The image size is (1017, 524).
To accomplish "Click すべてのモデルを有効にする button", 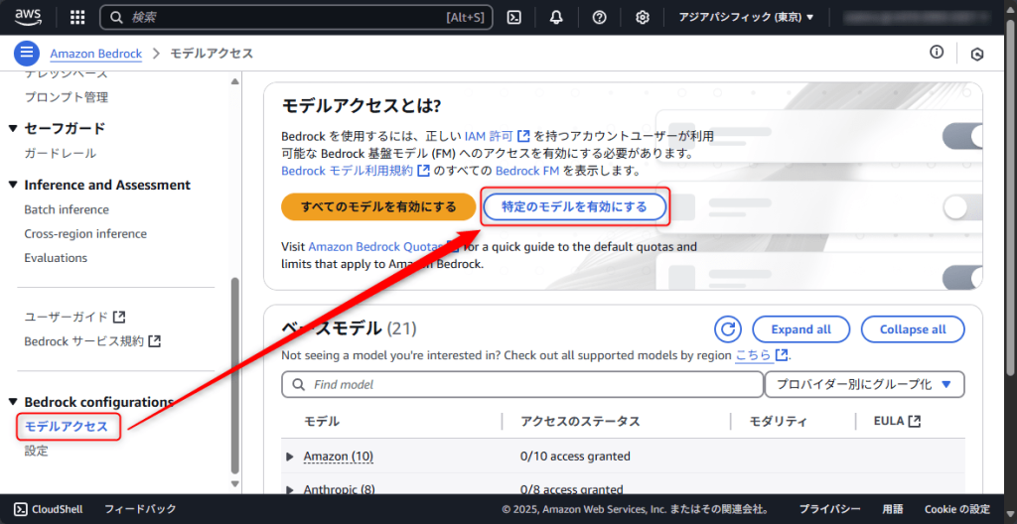I will click(378, 206).
